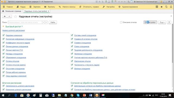Open File Explorer from taskbar

click(59, 95)
